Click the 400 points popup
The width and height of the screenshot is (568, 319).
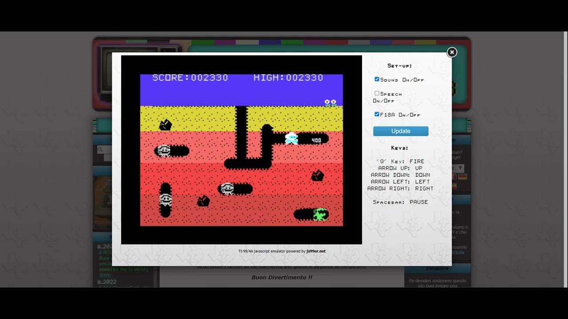coord(316,140)
